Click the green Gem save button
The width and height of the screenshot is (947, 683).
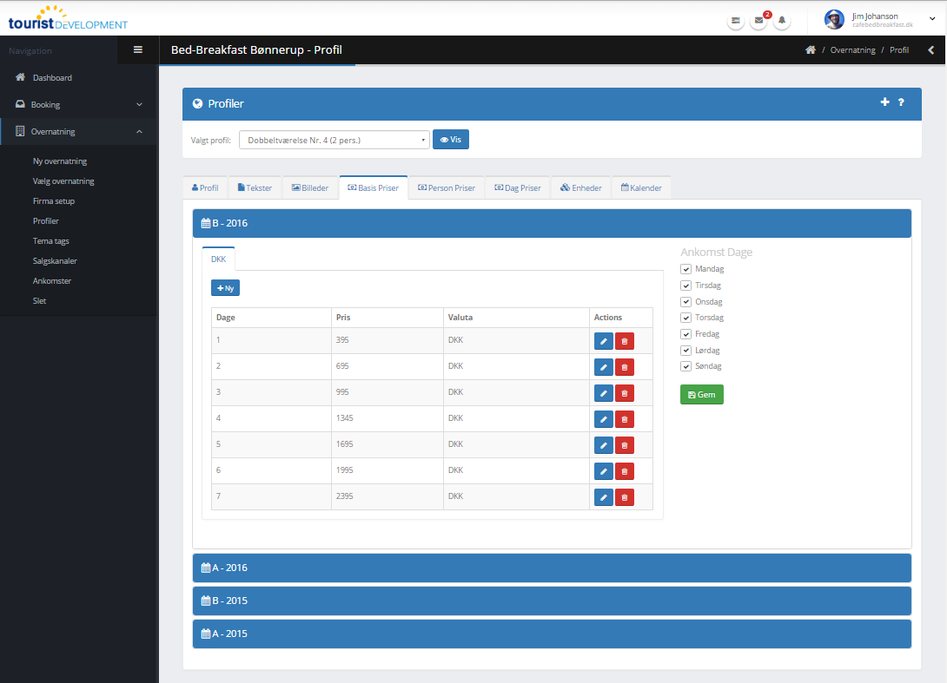pos(701,395)
